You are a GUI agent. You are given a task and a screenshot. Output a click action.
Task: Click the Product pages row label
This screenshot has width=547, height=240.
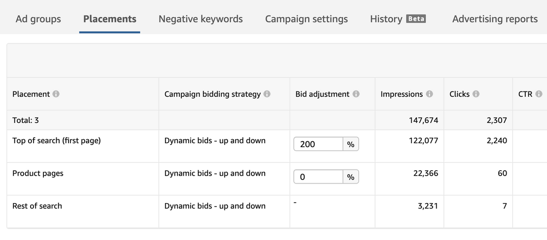tap(37, 174)
